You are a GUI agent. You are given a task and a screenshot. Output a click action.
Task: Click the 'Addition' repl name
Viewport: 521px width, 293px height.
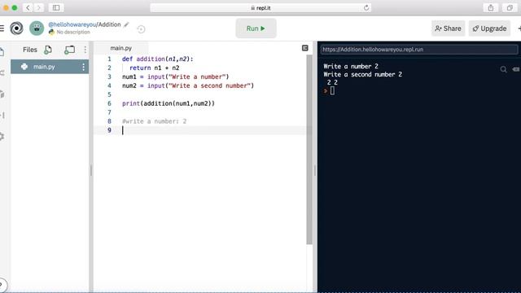pyautogui.click(x=109, y=24)
